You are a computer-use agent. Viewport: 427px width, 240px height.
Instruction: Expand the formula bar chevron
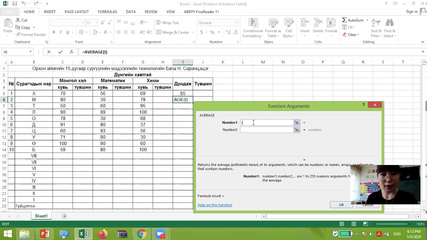pos(423,52)
